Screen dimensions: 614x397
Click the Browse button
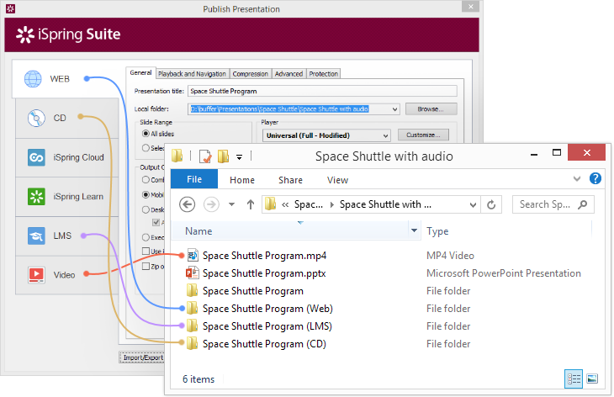click(x=431, y=109)
